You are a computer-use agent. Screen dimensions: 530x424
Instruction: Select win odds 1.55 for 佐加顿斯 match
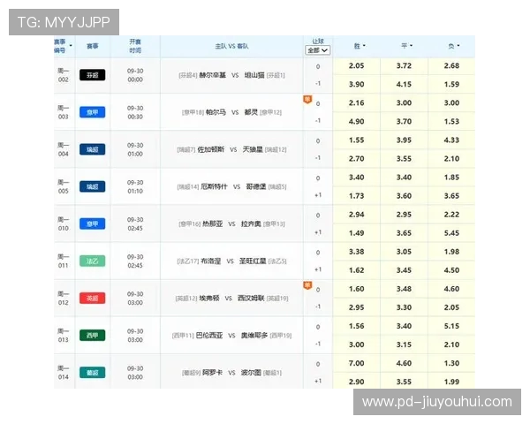356,140
